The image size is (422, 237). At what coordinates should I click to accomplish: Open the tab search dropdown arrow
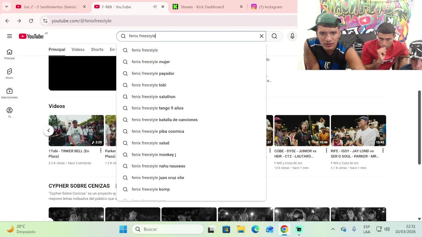[x=7, y=7]
